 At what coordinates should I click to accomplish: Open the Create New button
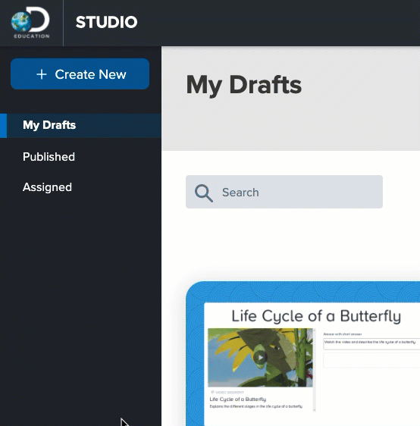80,74
